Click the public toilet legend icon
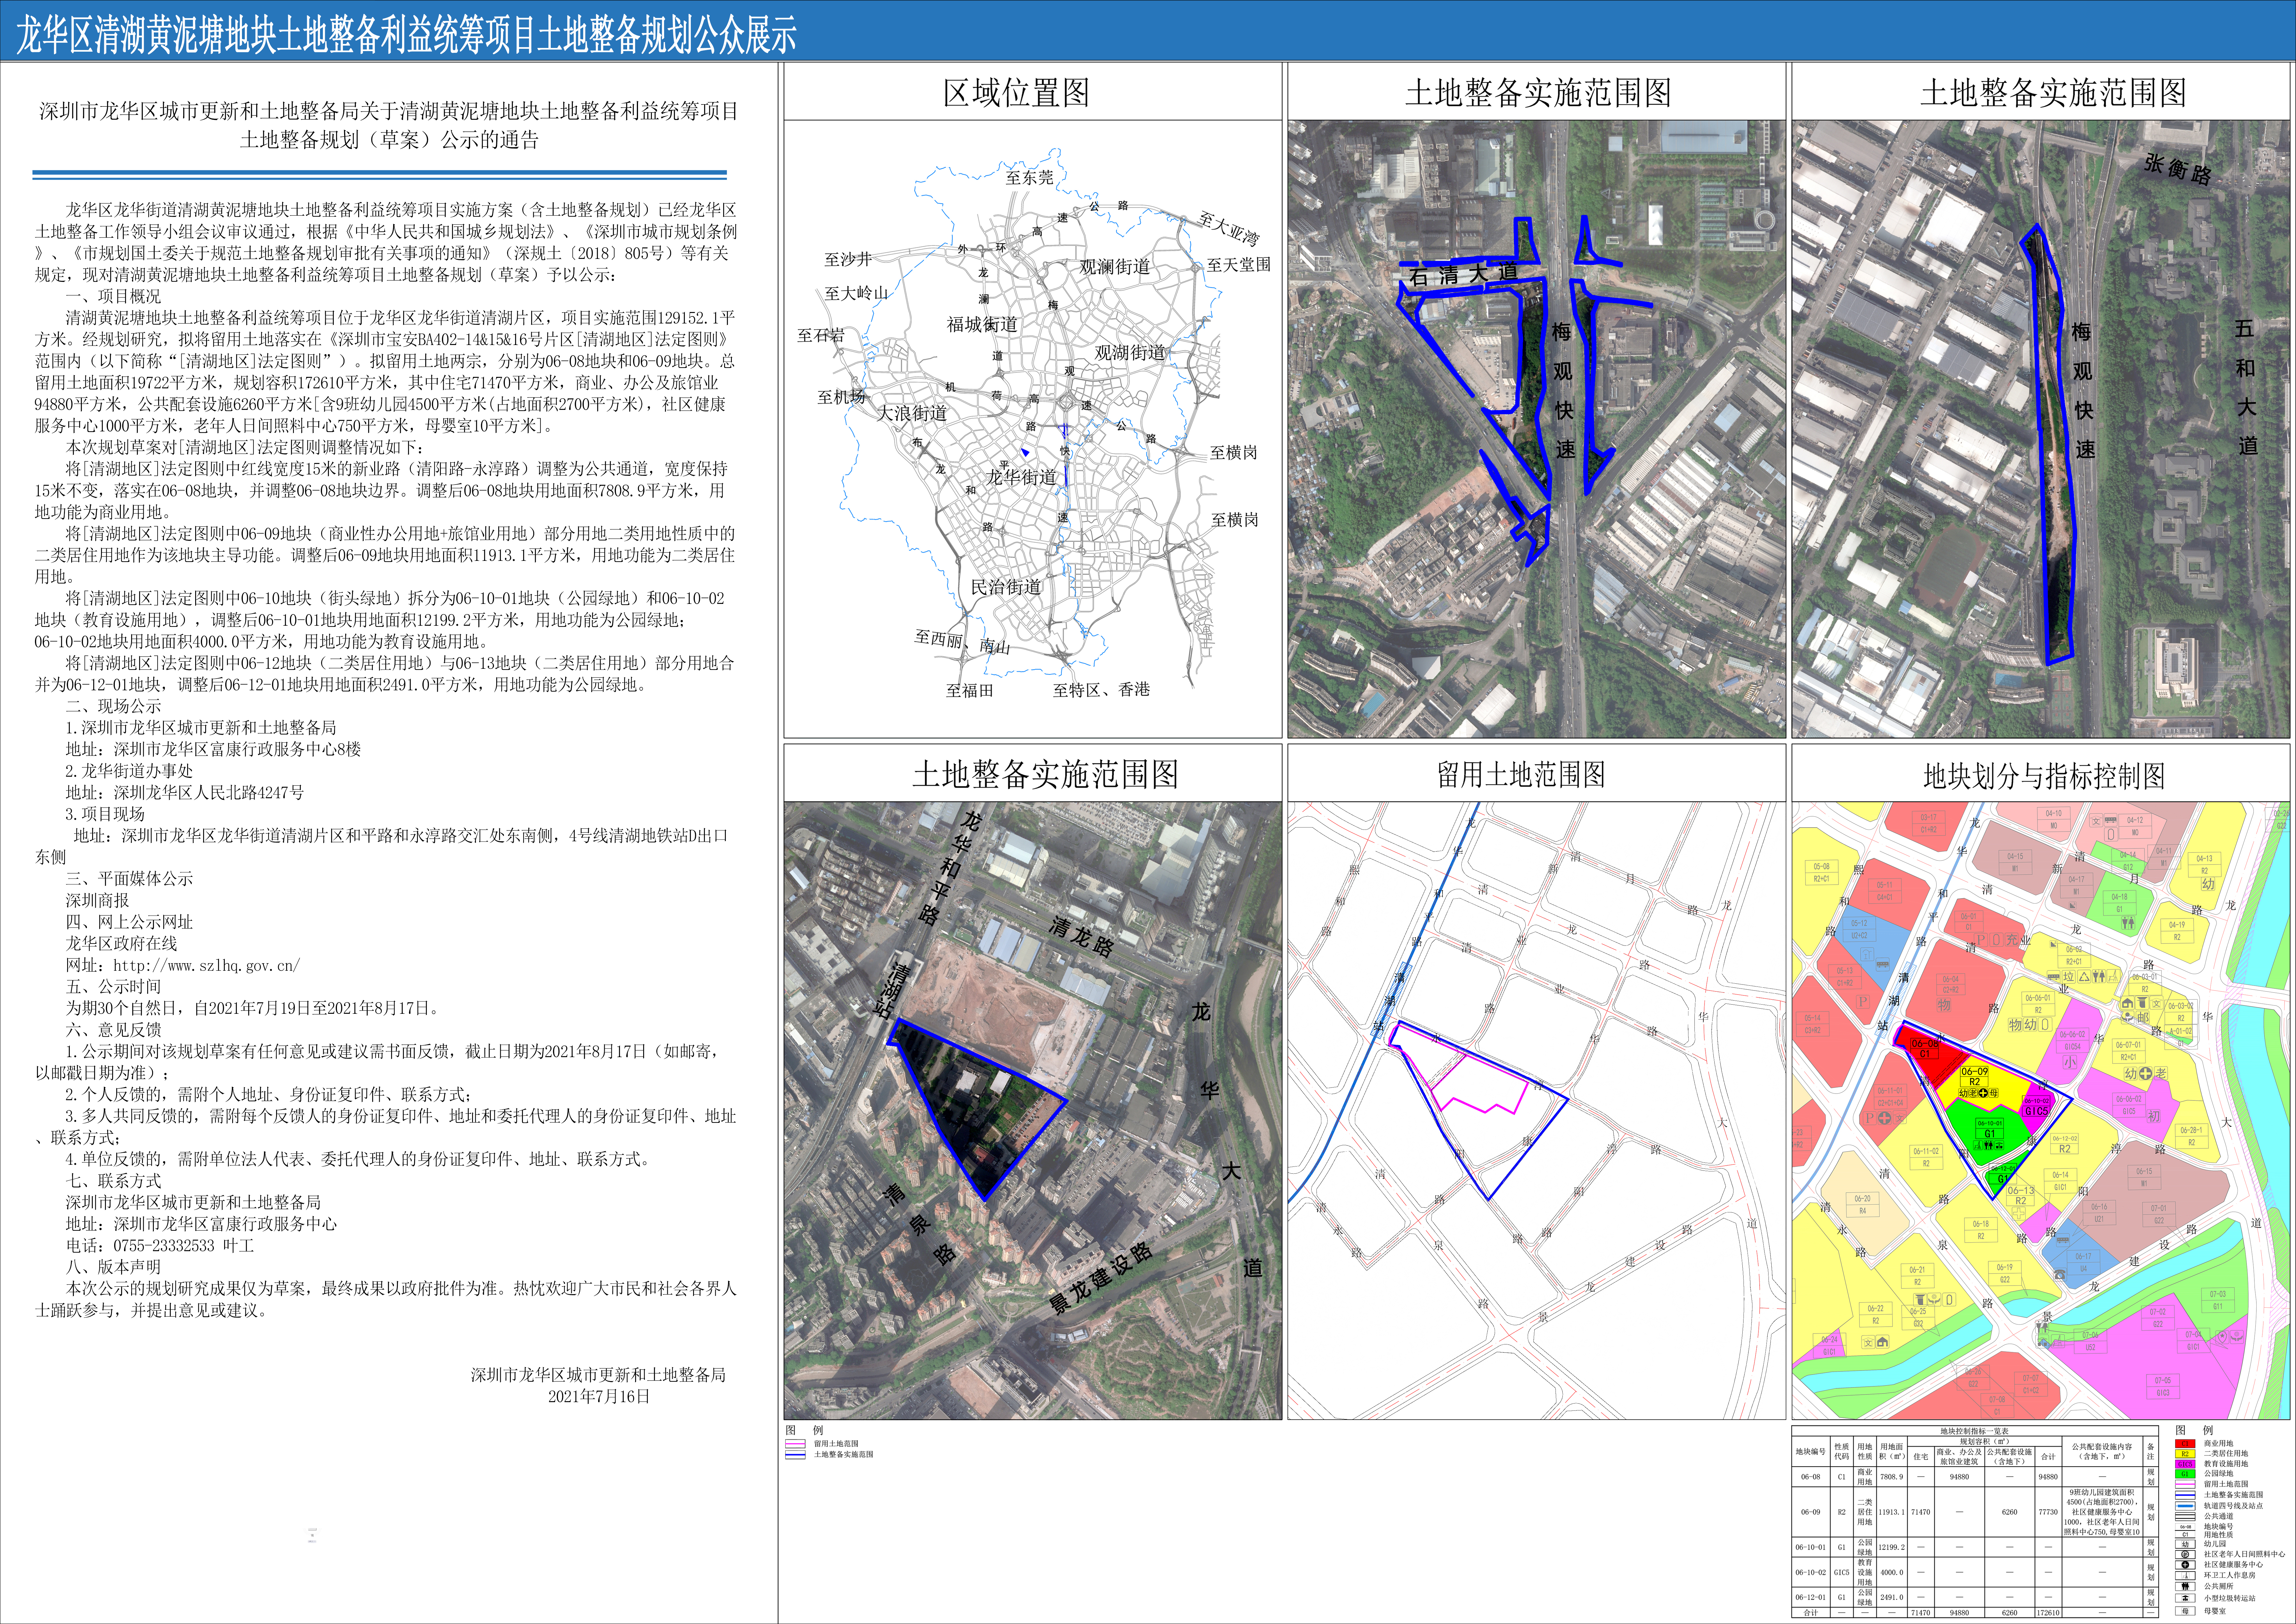The image size is (2296, 1624). [2185, 1586]
